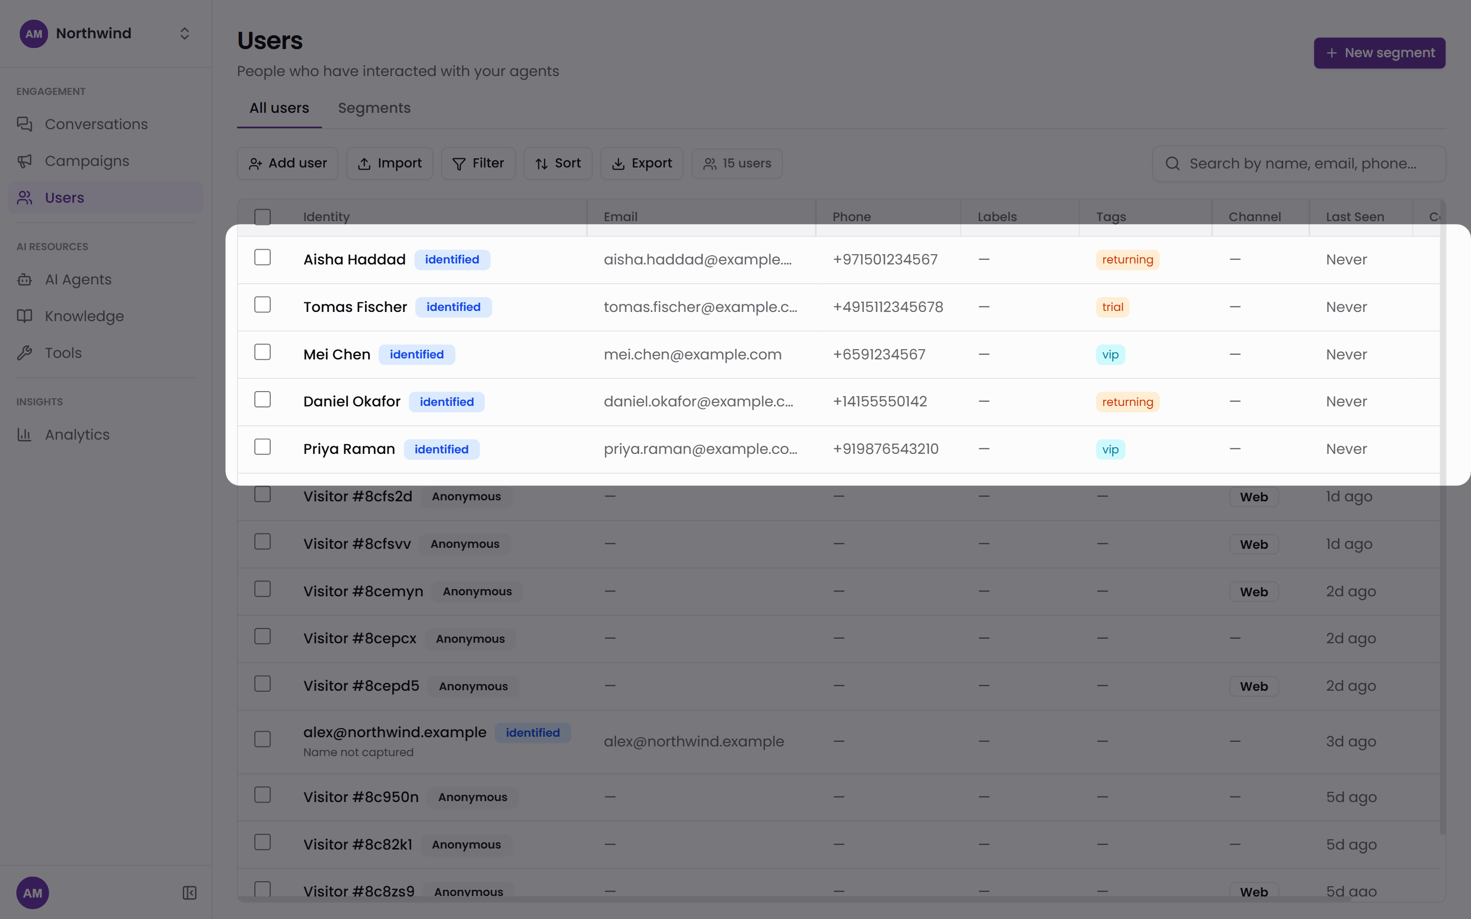Click the 15 users count badge

(737, 163)
